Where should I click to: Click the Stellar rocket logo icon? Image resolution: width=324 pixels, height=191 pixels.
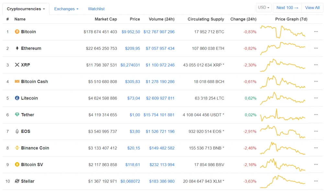click(x=17, y=181)
